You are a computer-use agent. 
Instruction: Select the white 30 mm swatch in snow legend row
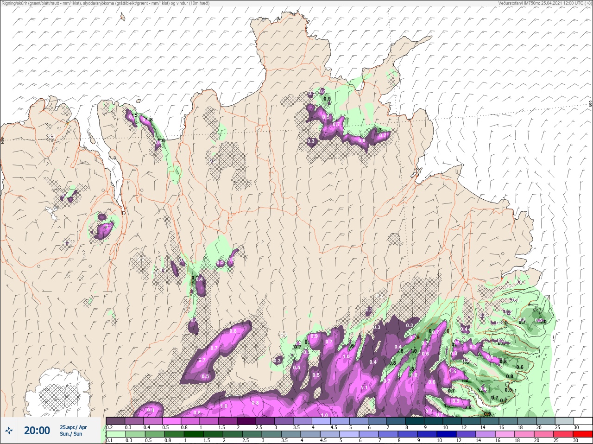582,421
